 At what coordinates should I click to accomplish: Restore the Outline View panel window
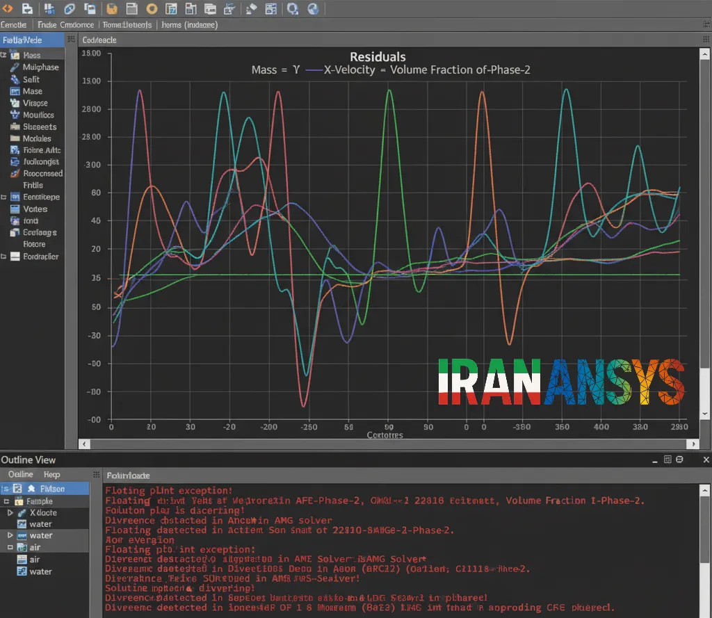(667, 460)
